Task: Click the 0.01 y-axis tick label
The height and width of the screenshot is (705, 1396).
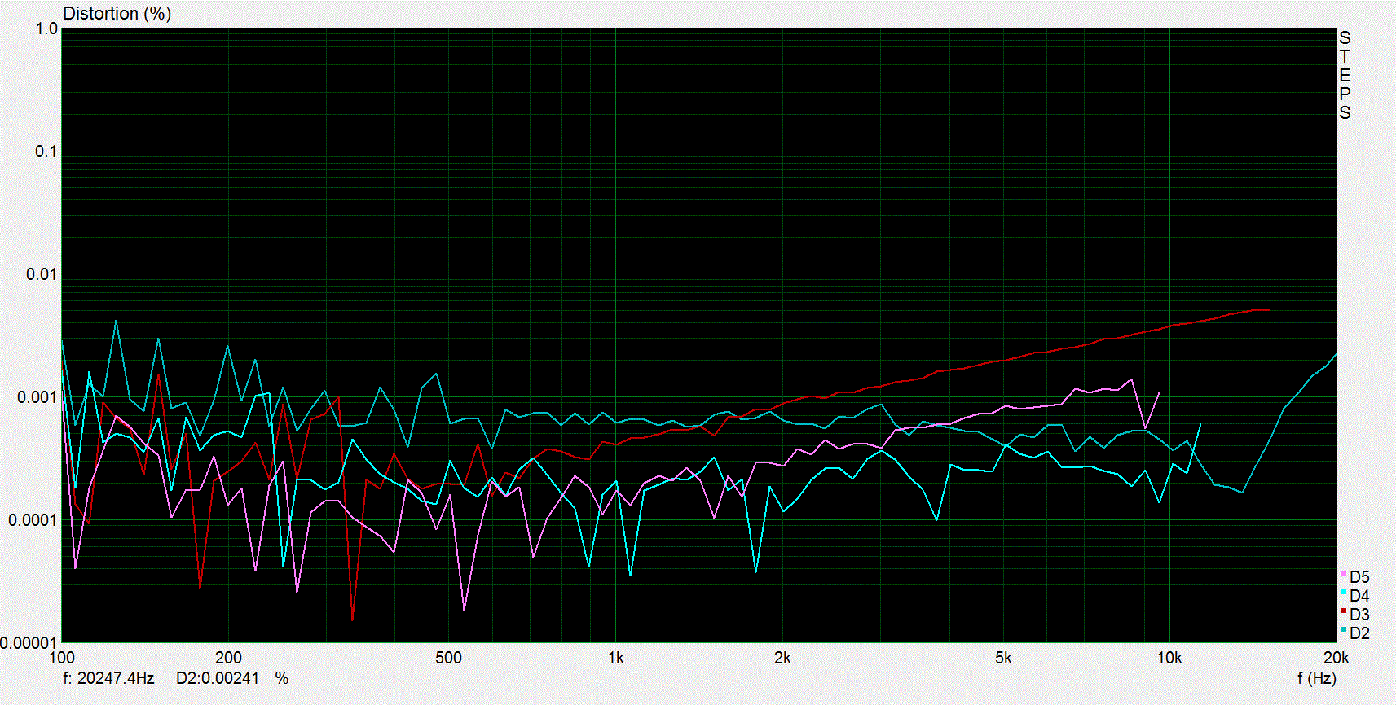Action: (x=42, y=274)
